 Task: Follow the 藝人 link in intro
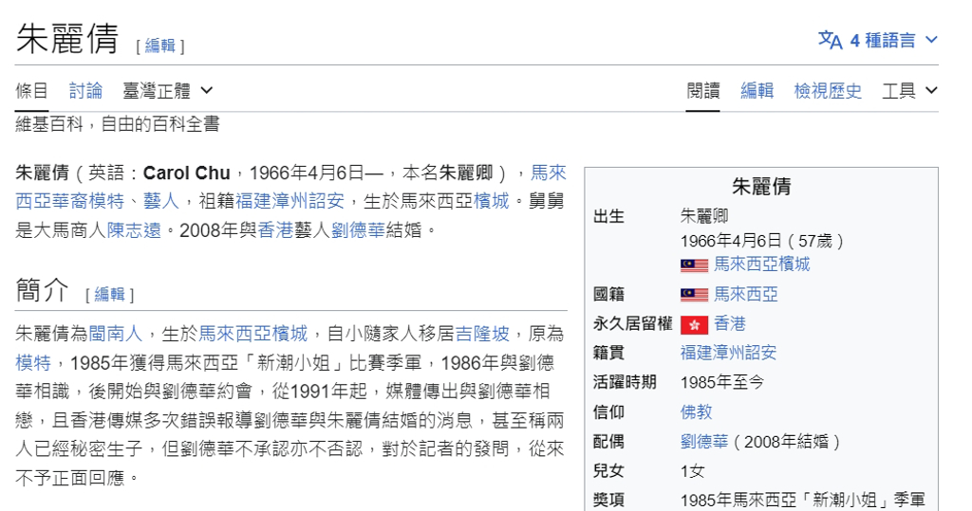161,201
